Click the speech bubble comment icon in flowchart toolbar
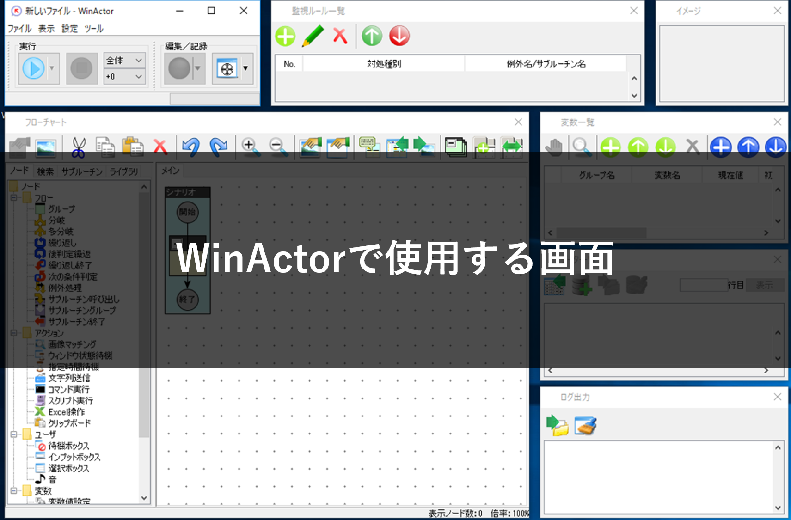 coord(369,147)
